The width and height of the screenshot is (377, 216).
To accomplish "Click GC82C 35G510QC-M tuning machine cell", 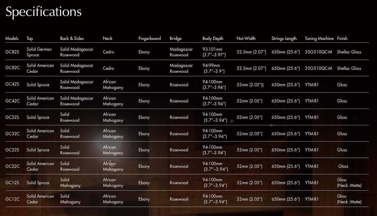I will 318,68.
